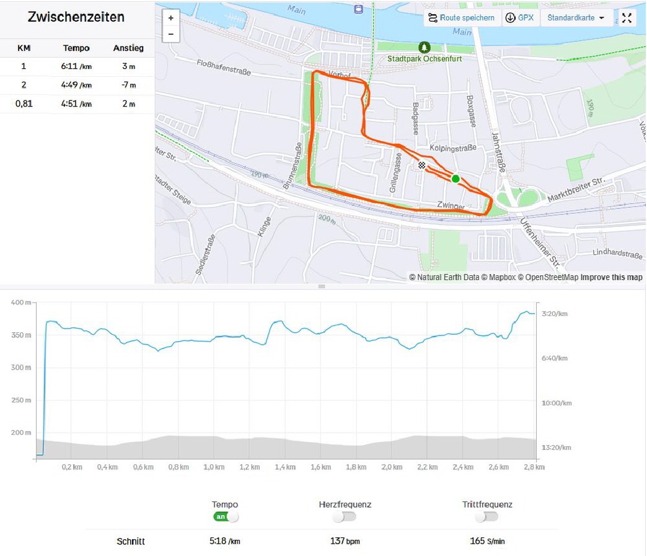Click the Stadtpark Ochsenfurt tree icon
The height and width of the screenshot is (556, 647).
tap(424, 47)
